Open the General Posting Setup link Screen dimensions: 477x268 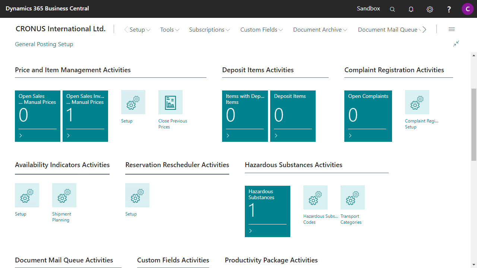point(44,44)
